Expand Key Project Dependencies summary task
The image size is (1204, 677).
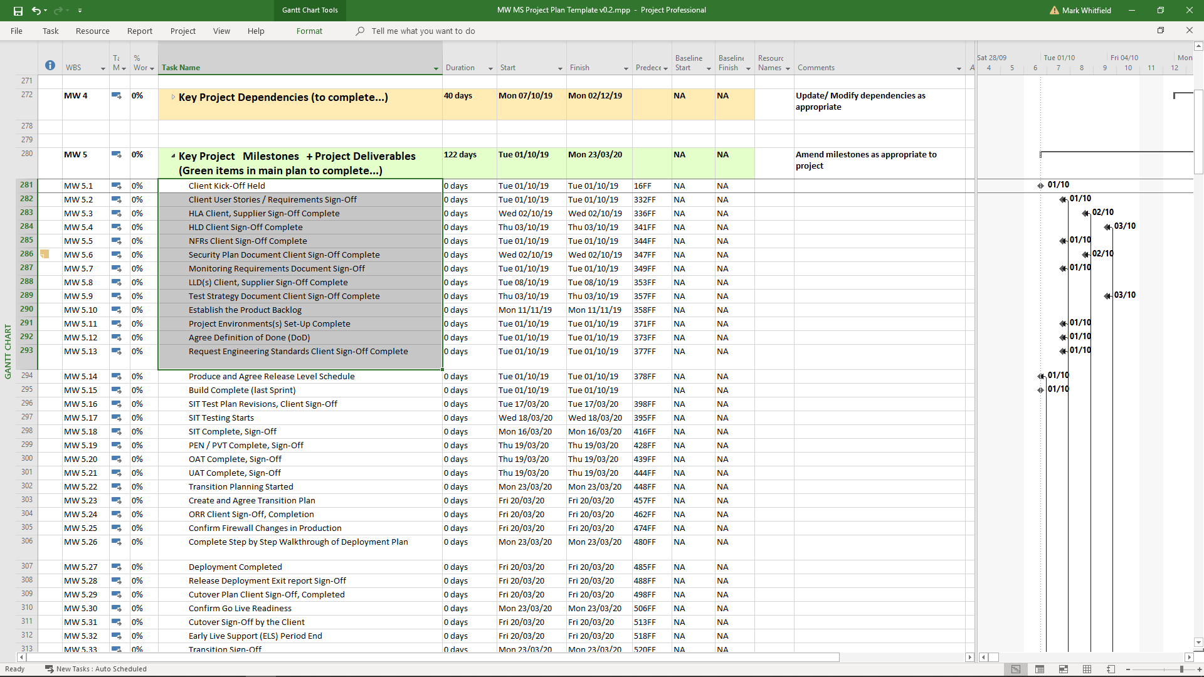tap(173, 97)
